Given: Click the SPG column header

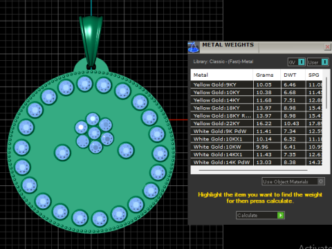Looking at the screenshot, I should tap(314, 75).
